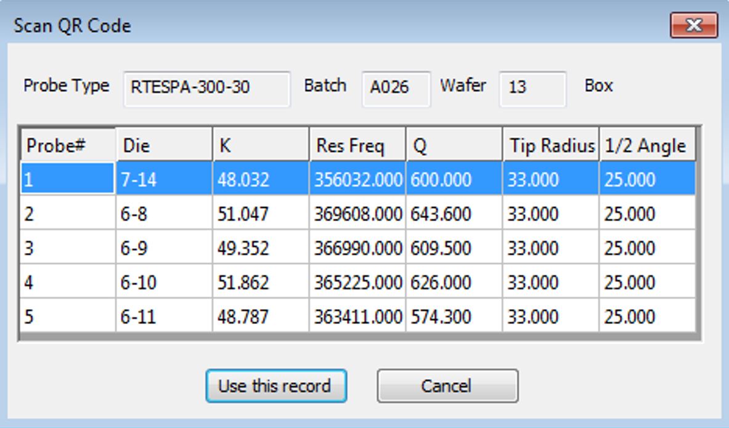The height and width of the screenshot is (428, 729).
Task: Click the Die column header
Action: point(164,146)
